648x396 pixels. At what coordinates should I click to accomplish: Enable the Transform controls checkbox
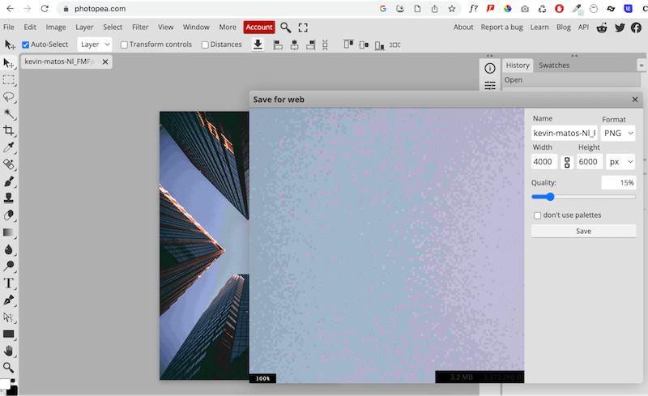124,45
